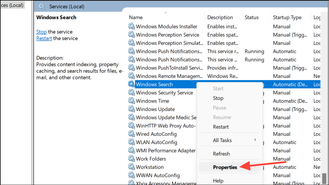Select WWAN AutoConfig service row

(x=158, y=175)
